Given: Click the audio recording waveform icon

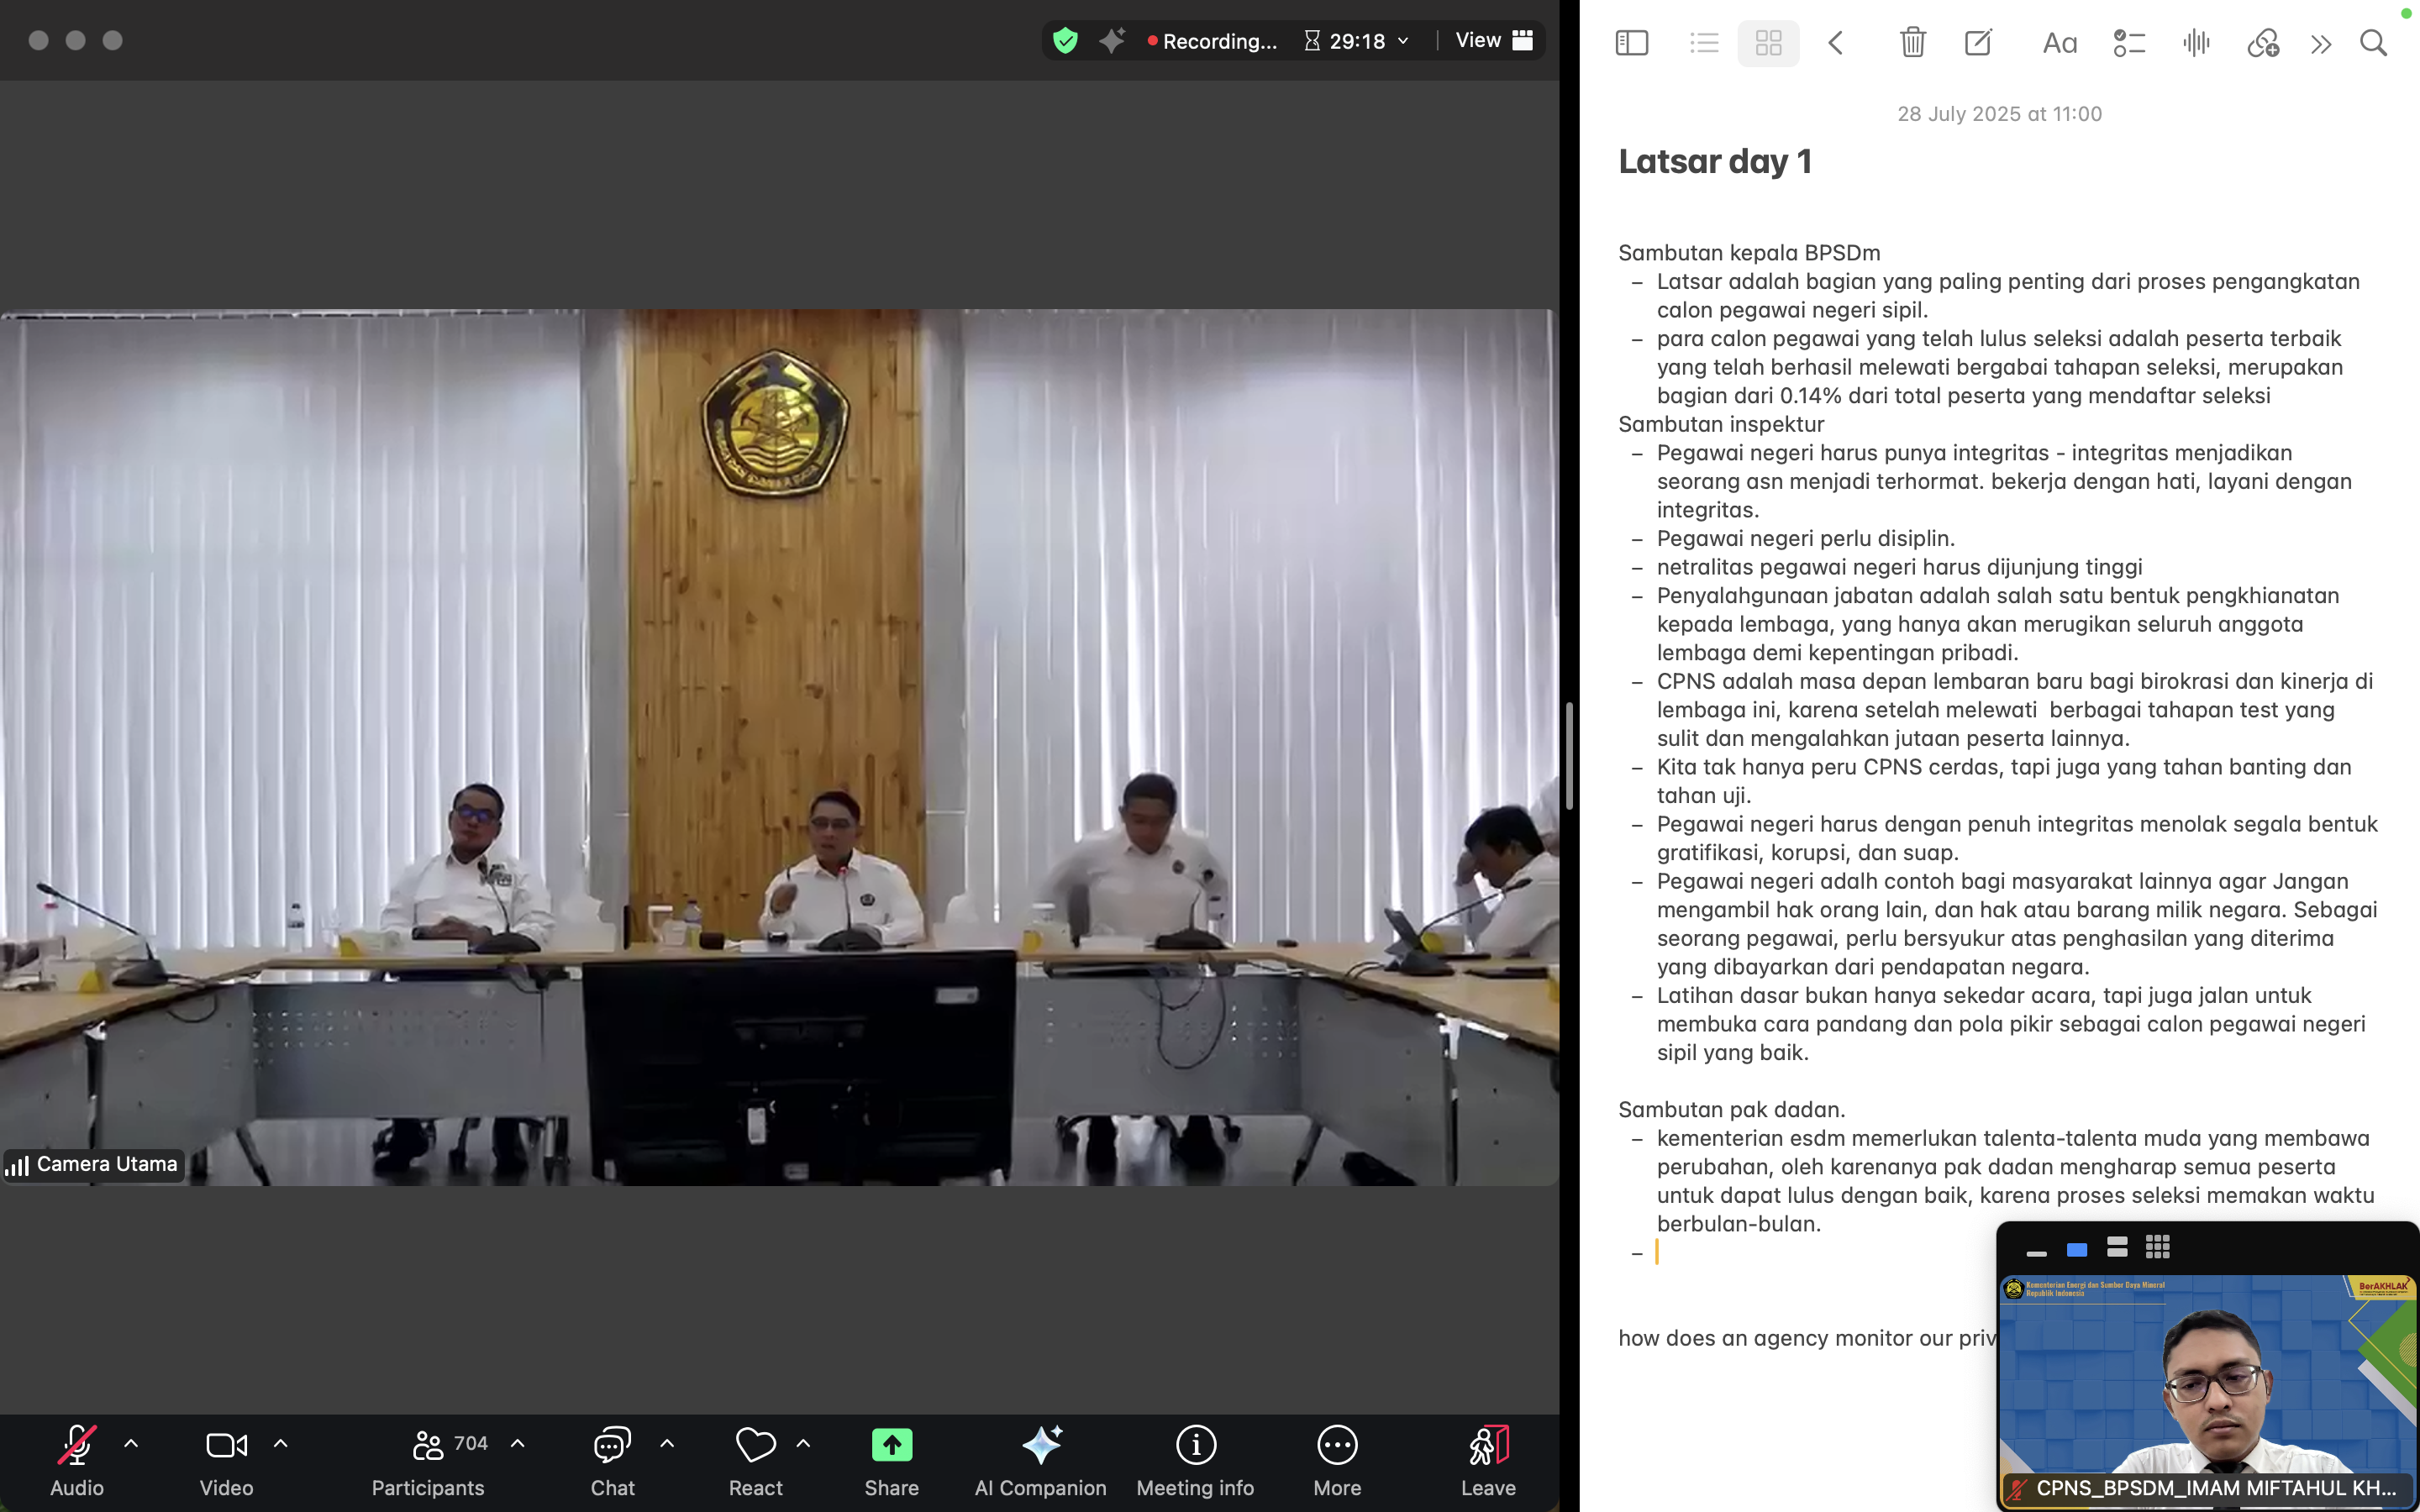Looking at the screenshot, I should click(2196, 43).
